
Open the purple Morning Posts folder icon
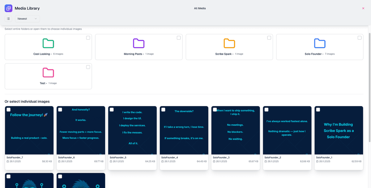tap(139, 43)
